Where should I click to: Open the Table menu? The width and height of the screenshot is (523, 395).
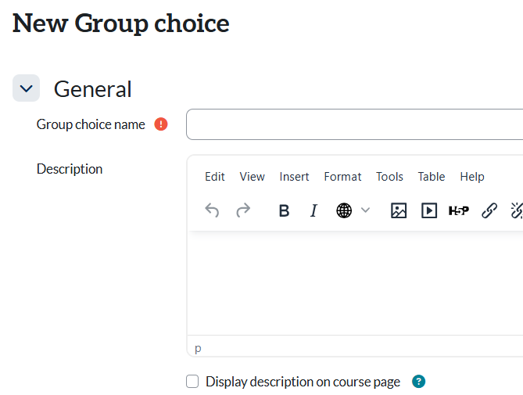pyautogui.click(x=431, y=177)
